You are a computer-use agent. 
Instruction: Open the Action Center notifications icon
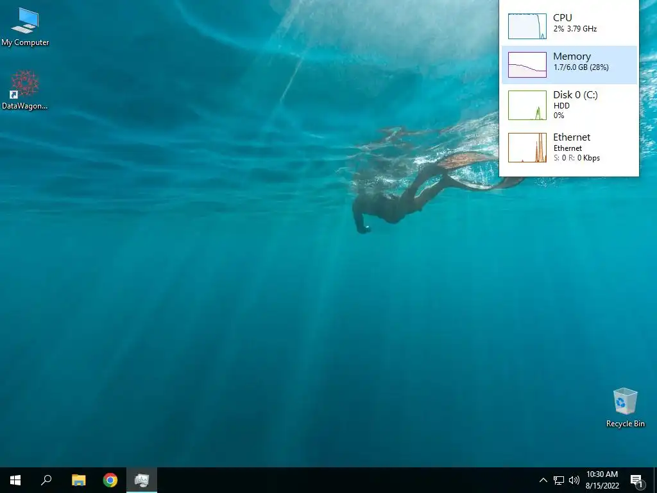tap(636, 480)
